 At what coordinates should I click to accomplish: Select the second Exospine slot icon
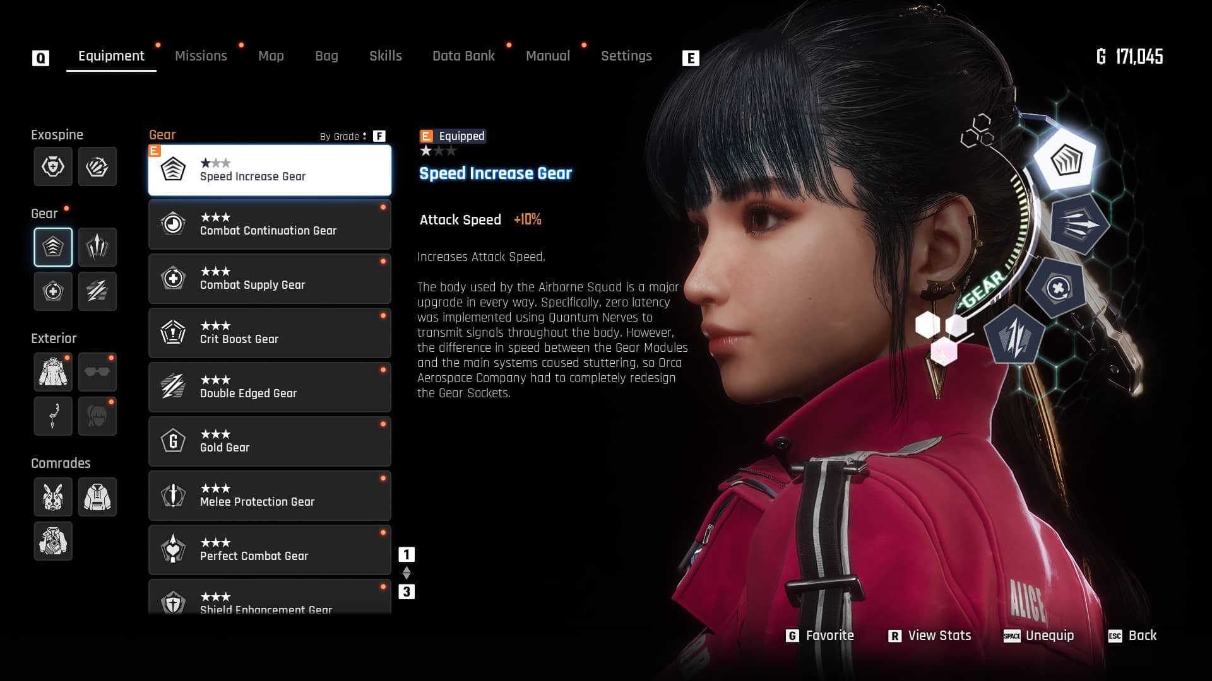(97, 166)
